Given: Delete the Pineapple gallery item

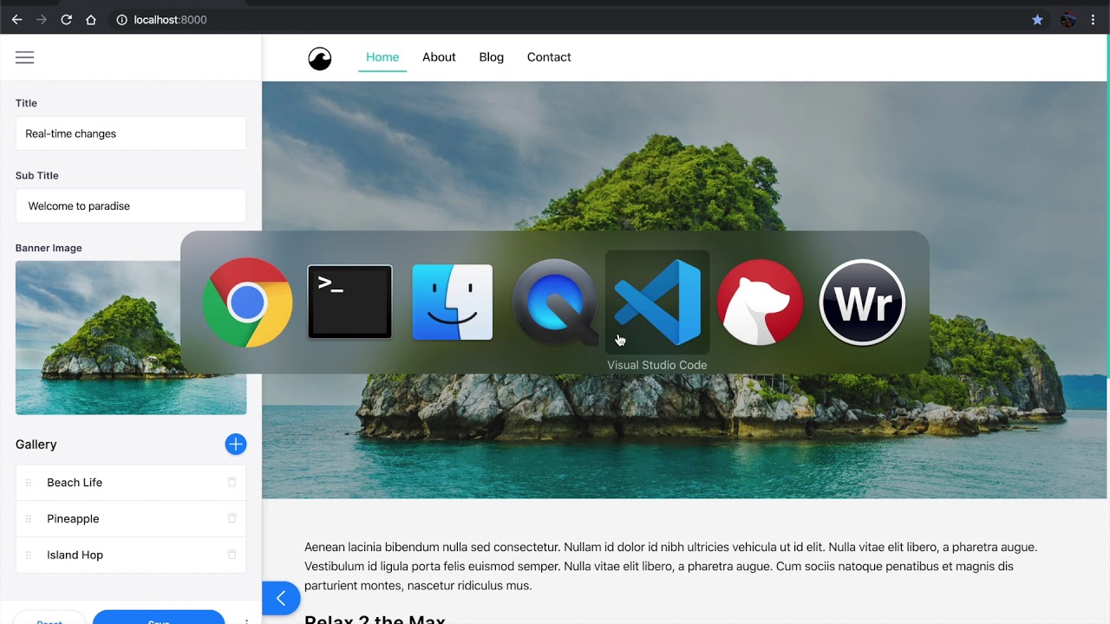Looking at the screenshot, I should (x=232, y=518).
